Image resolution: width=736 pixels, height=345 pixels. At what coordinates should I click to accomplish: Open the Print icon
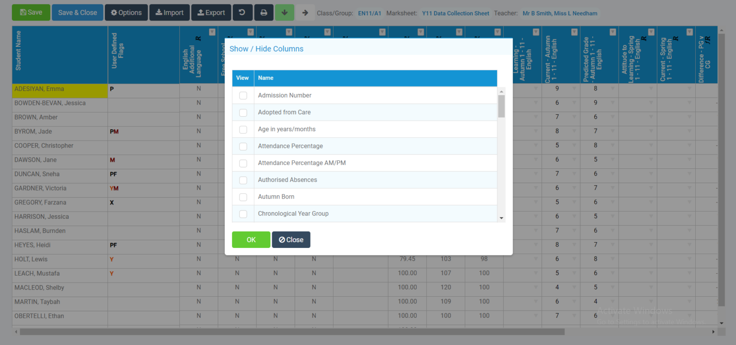[x=264, y=12]
